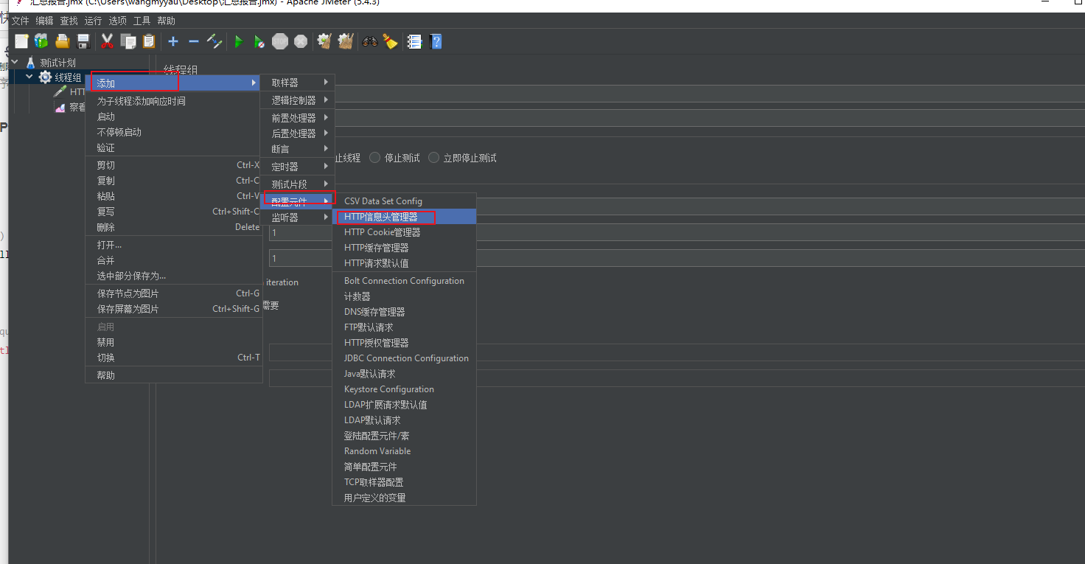The height and width of the screenshot is (564, 1085).
Task: Open the 工具 menu
Action: pos(142,21)
